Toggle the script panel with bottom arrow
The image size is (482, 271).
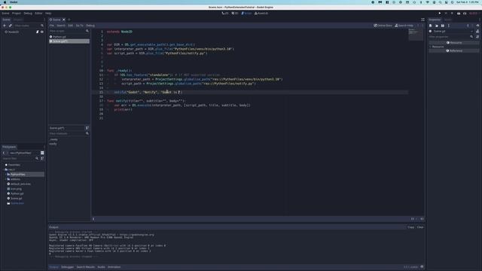93,219
